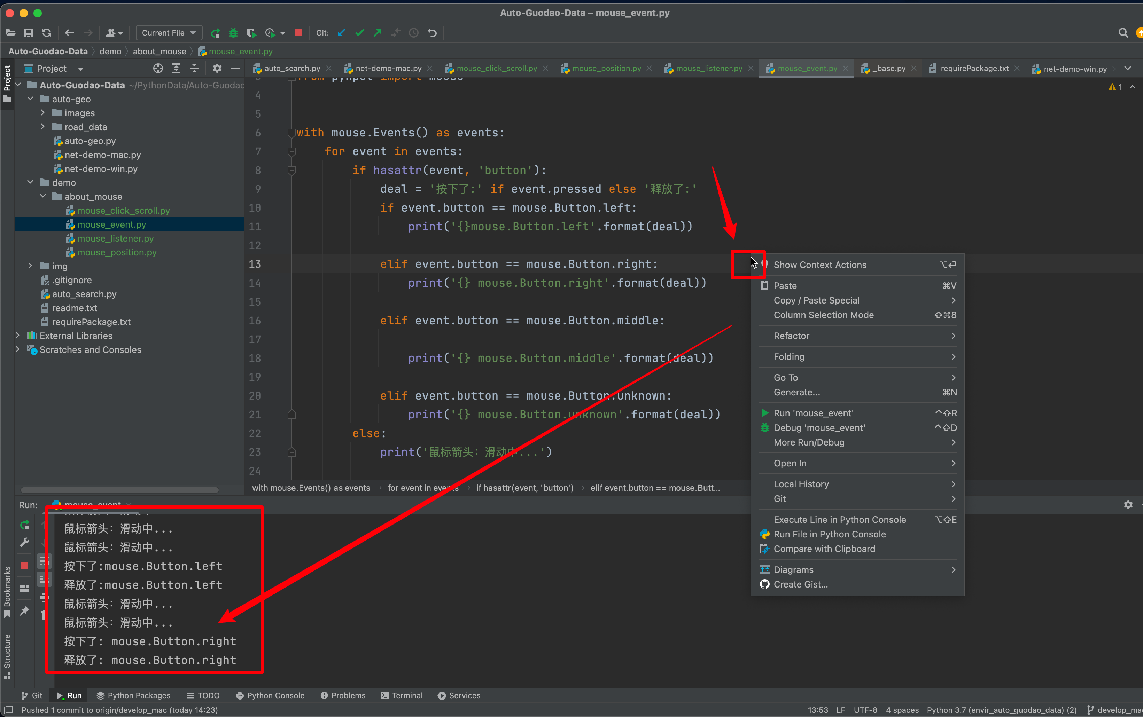Viewport: 1143px width, 717px height.
Task: Rerun mouse_event with the green rerun icon
Action: point(24,525)
